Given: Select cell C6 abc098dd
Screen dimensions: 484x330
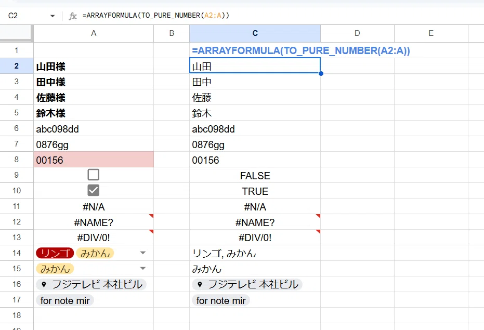Looking at the screenshot, I should tap(255, 128).
